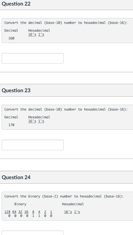
Task: Click the Question 23 heading
Action: point(16,90)
